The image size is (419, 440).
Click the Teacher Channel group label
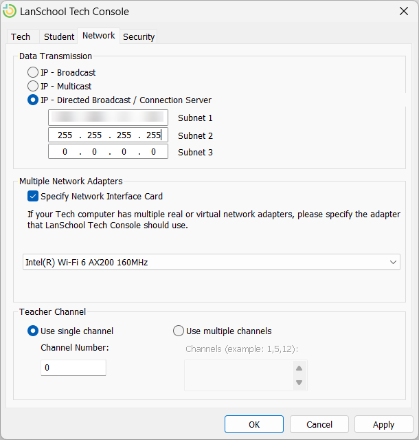[x=52, y=311]
